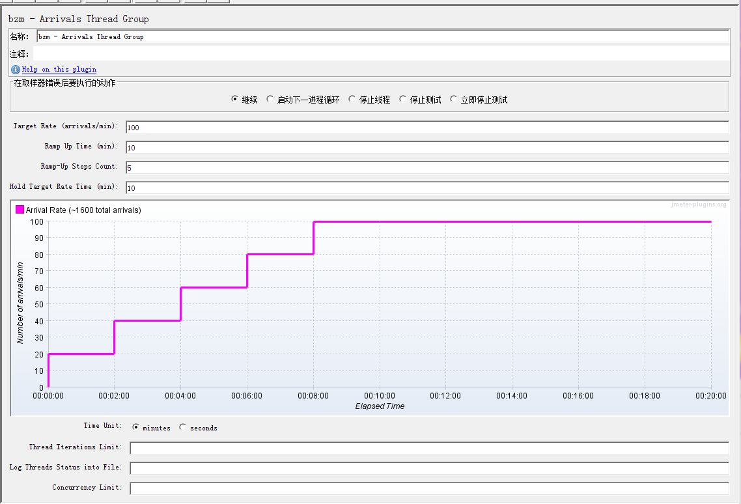Focus the Ramp Up Time field
Screen dimensions: 741x504
427,148
